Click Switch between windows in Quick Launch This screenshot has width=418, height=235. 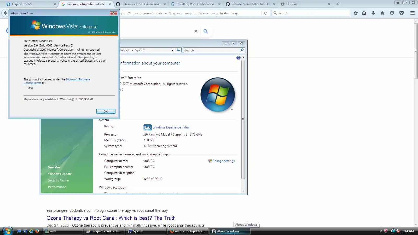25,231
